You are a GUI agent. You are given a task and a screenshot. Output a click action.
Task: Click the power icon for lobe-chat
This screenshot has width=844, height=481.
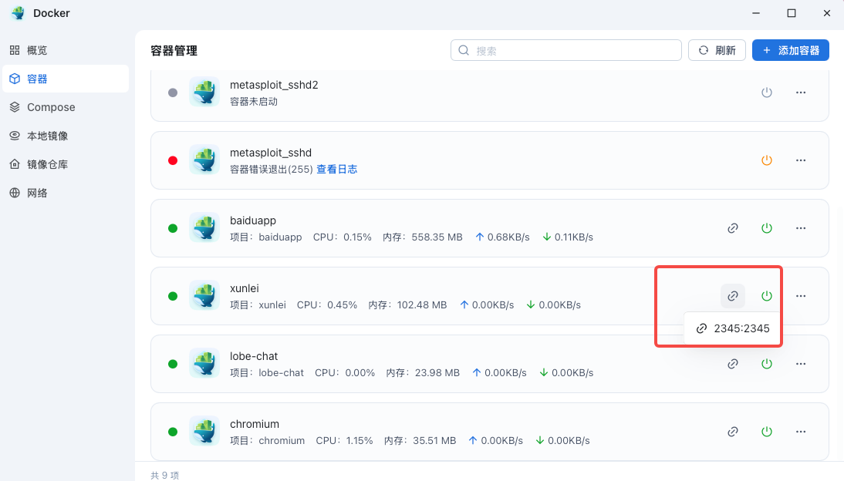767,364
